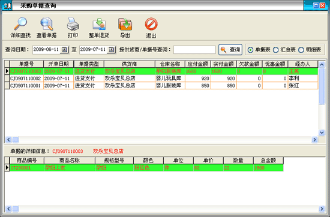Click the 查看单据 view document icon
Screen dimensions: 330x217
47,24
